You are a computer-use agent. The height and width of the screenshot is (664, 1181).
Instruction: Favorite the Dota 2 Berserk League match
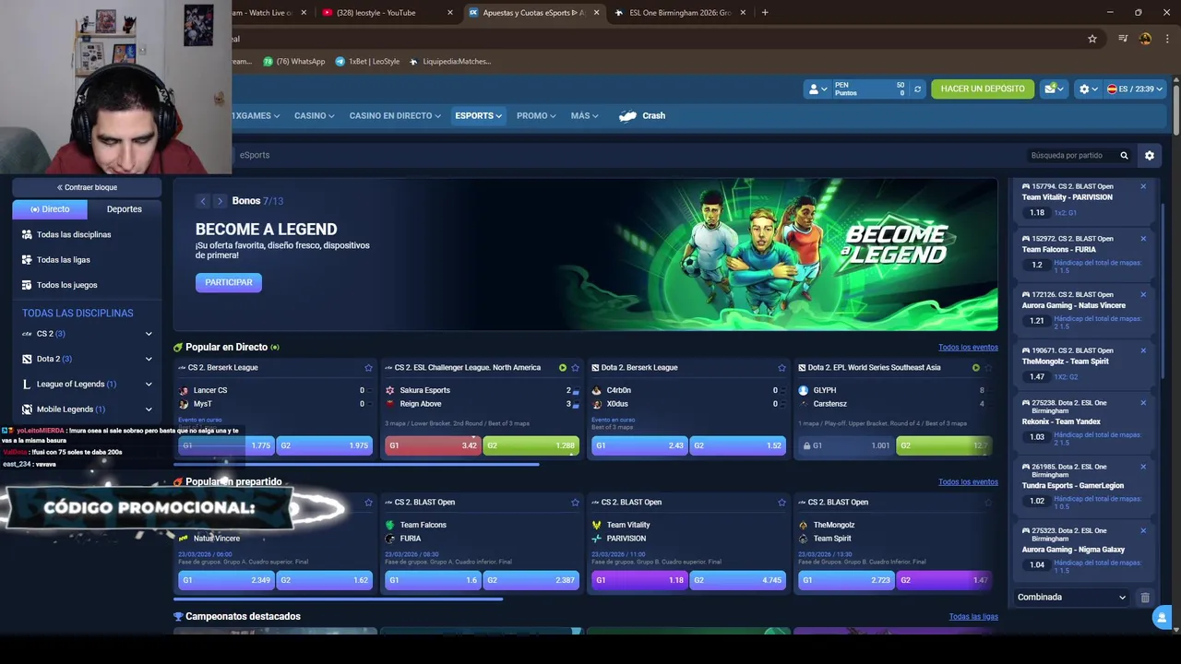click(781, 368)
